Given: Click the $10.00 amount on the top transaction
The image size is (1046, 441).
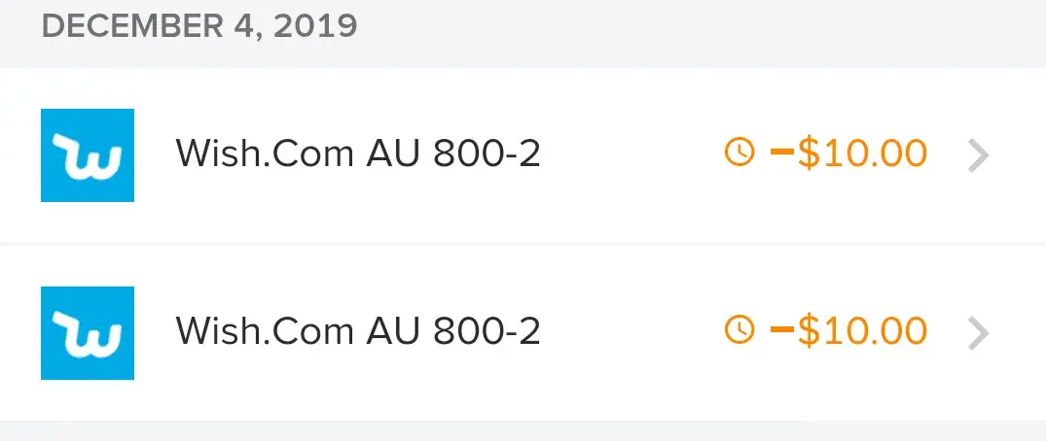Looking at the screenshot, I should (862, 153).
